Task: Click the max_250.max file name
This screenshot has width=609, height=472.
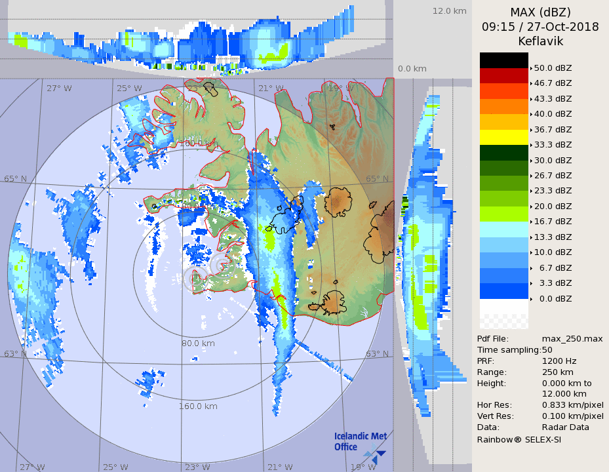Action: coord(572,338)
